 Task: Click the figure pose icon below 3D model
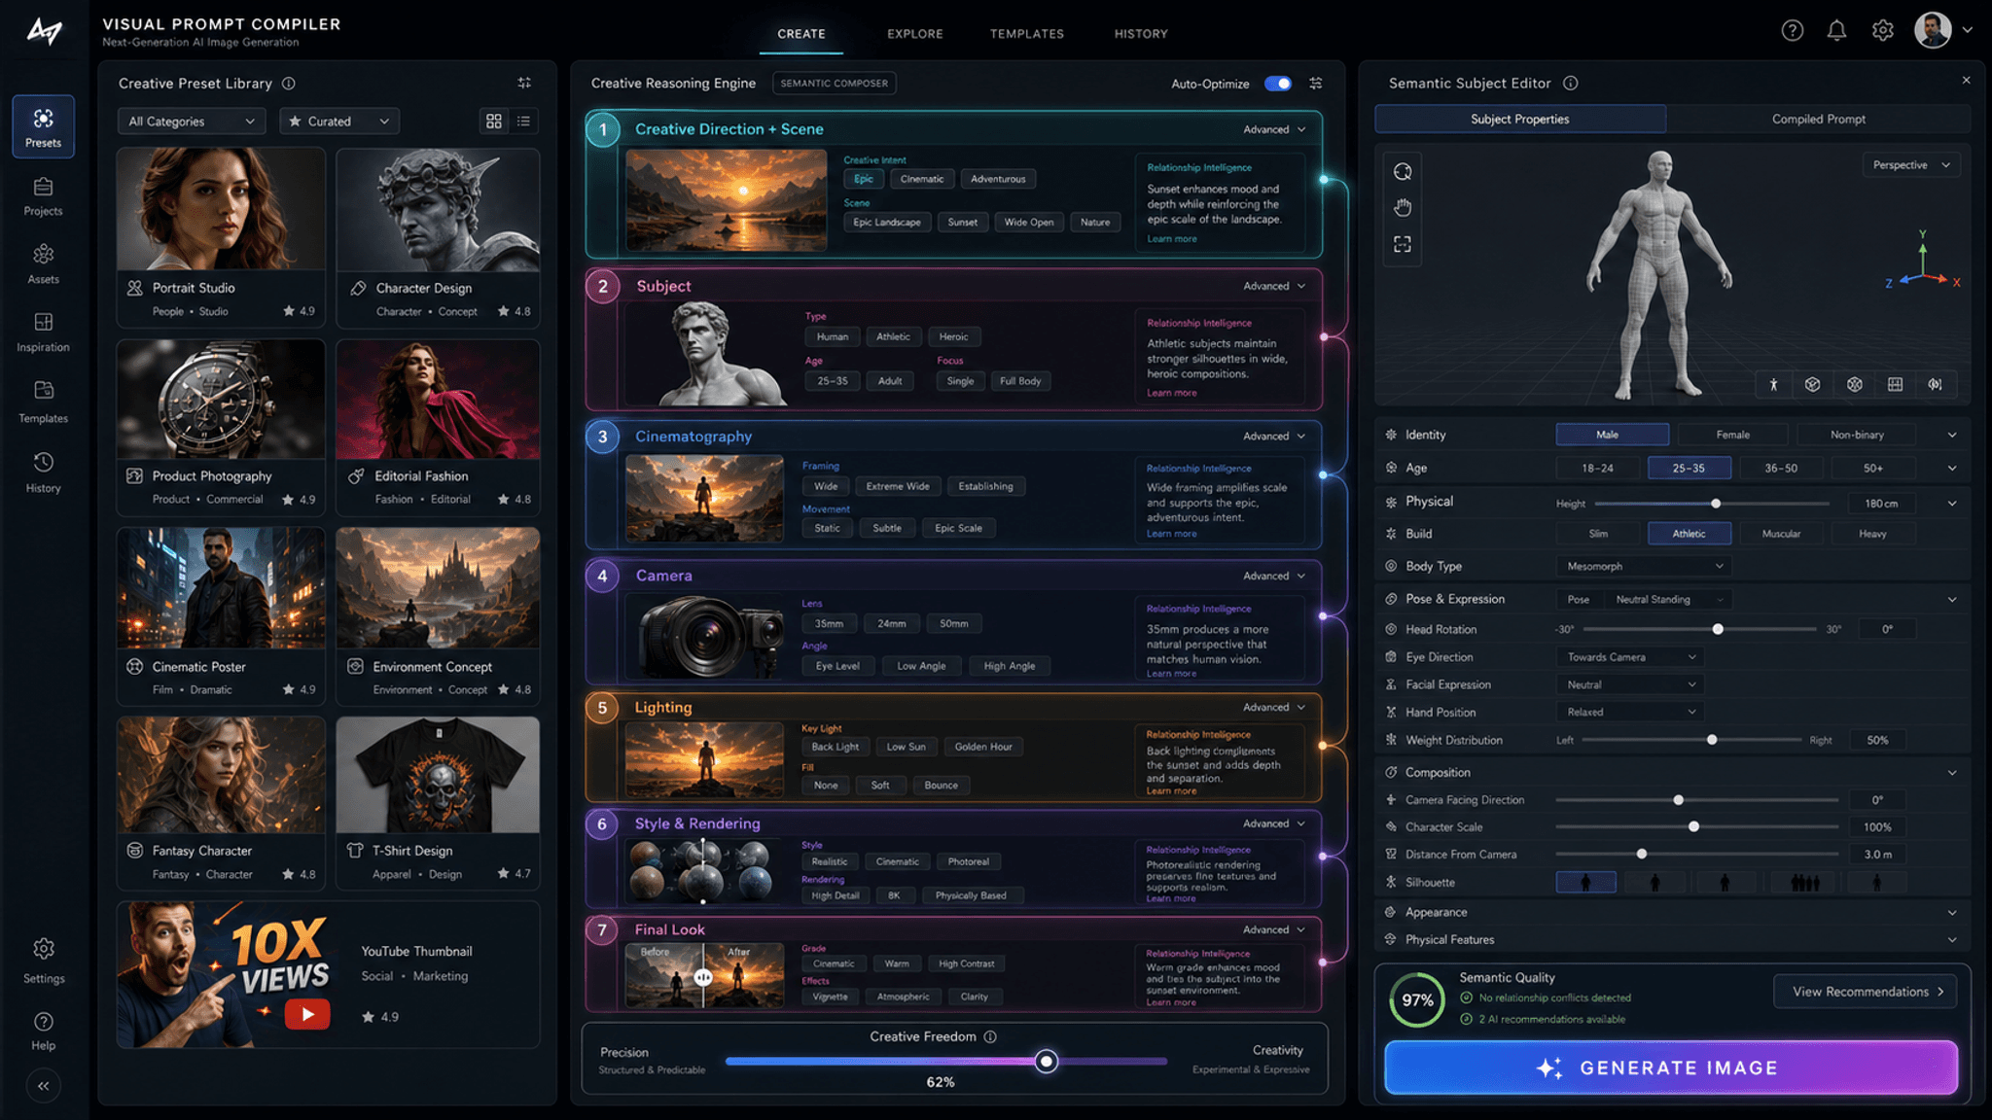[x=1773, y=384]
